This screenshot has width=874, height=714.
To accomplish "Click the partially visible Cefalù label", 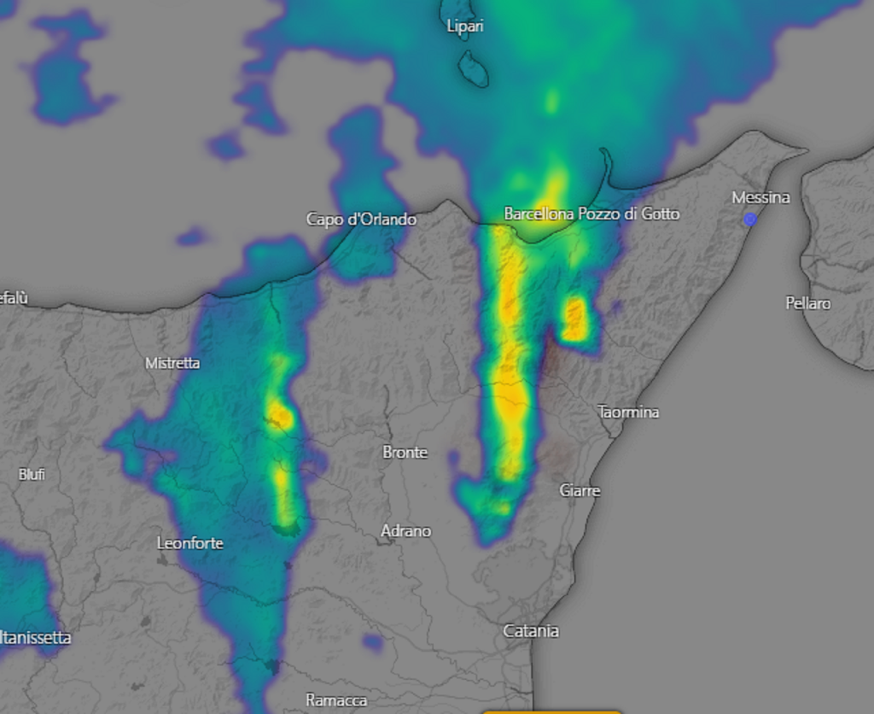I will [x=15, y=297].
